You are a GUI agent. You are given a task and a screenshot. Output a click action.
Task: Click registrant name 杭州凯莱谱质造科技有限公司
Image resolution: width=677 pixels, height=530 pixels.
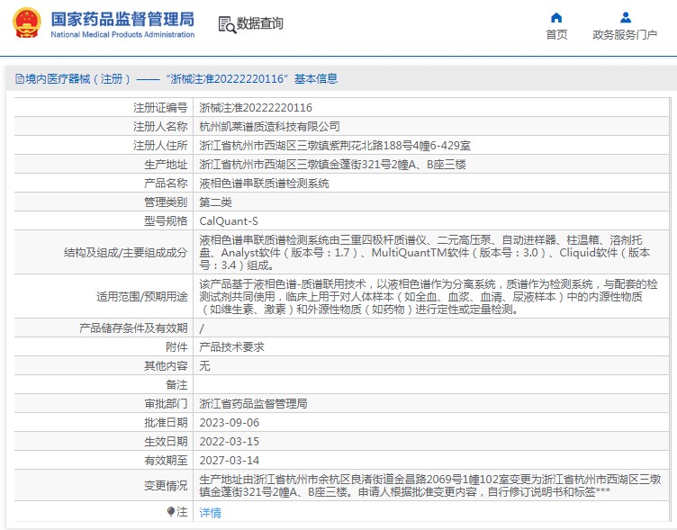click(269, 127)
